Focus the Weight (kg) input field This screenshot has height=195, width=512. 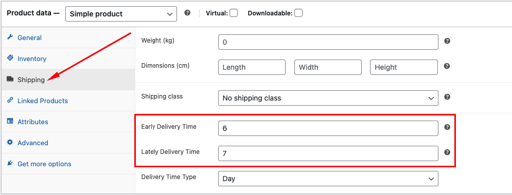(328, 42)
